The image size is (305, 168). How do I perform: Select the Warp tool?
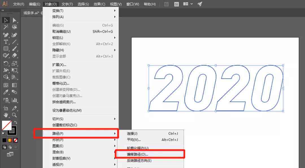[6, 70]
